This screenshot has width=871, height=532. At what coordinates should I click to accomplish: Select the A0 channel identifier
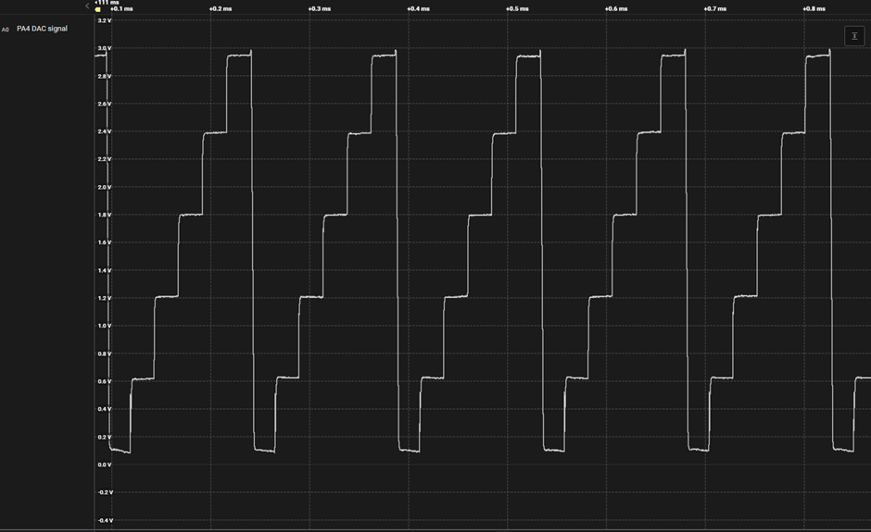[6, 30]
